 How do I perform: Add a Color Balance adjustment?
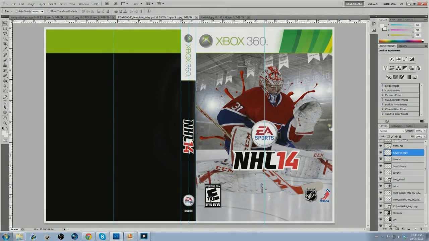coord(398,68)
